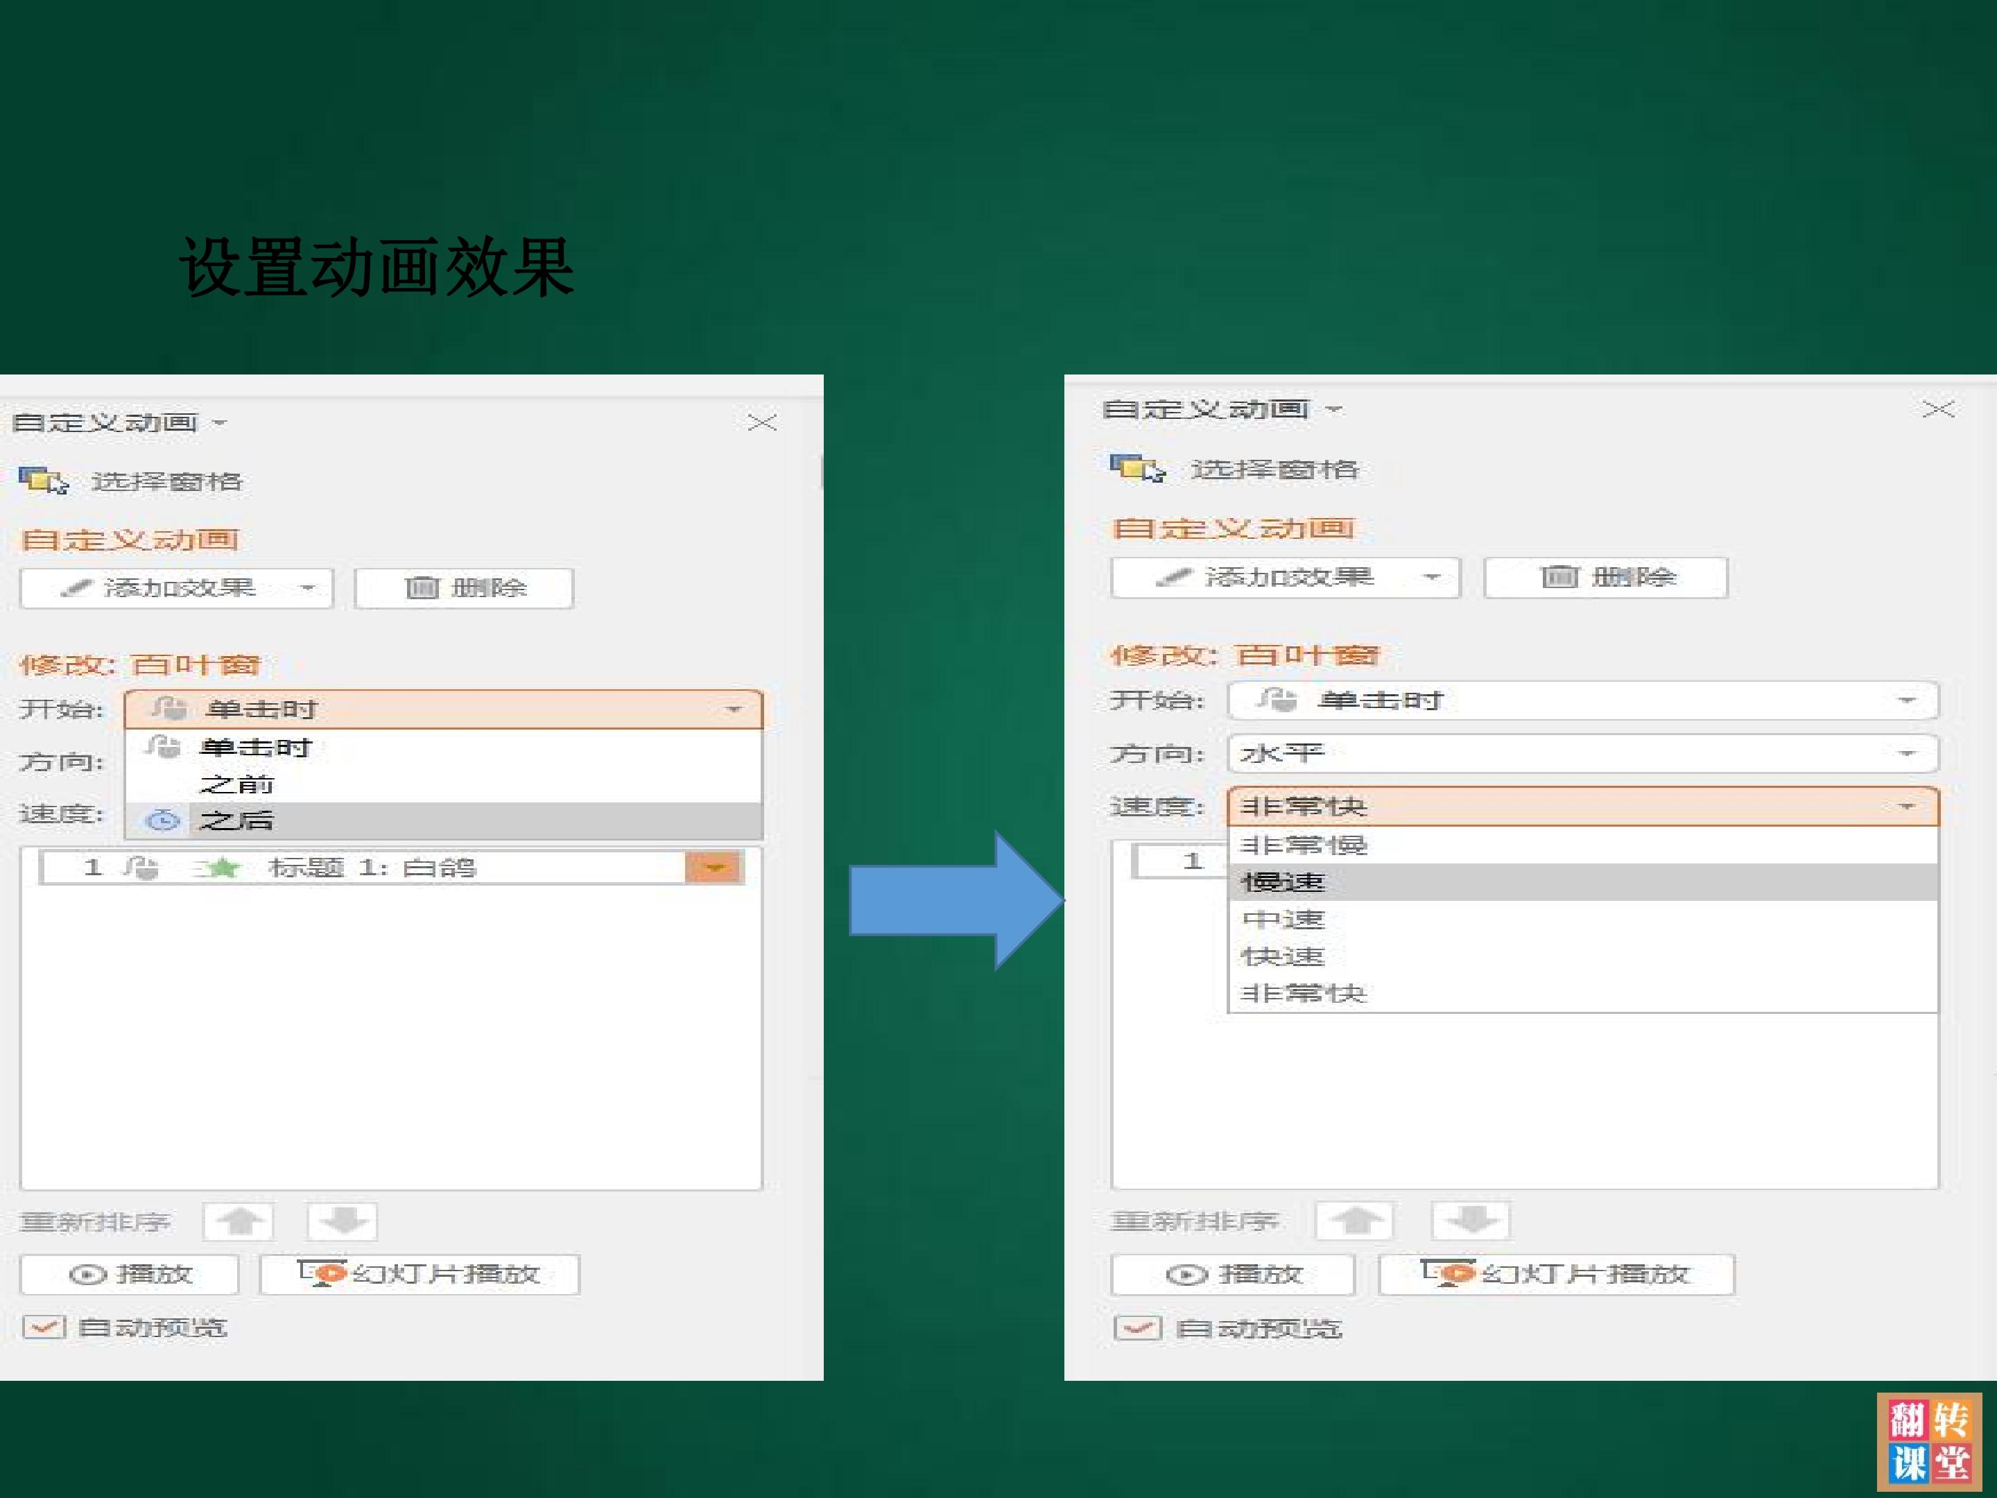Close the right 自定义动画 panel
This screenshot has width=1997, height=1498.
[1938, 409]
